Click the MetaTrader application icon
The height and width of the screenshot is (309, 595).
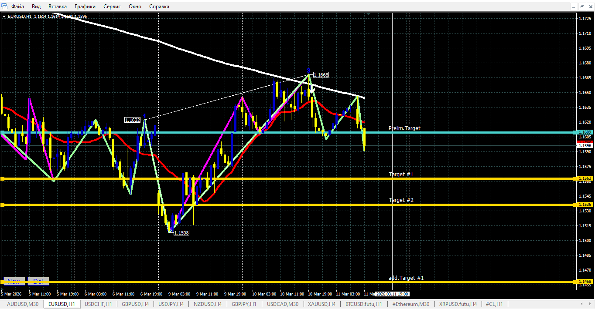pyautogui.click(x=4, y=6)
